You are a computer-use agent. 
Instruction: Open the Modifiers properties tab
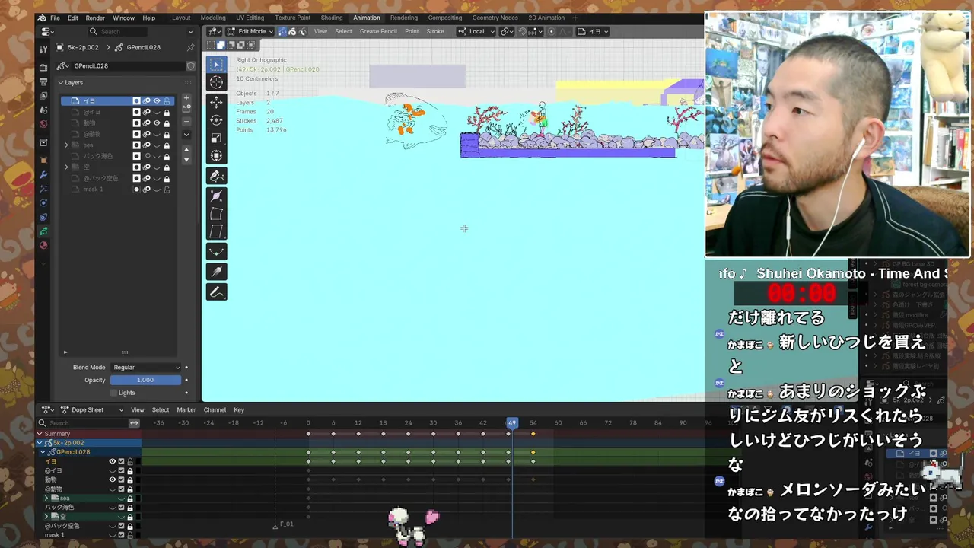point(43,175)
